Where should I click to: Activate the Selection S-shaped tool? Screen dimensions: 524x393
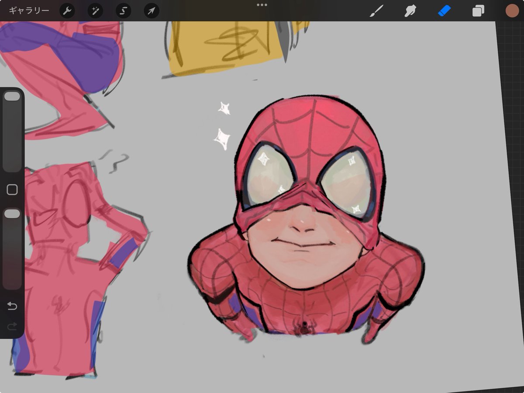point(124,11)
